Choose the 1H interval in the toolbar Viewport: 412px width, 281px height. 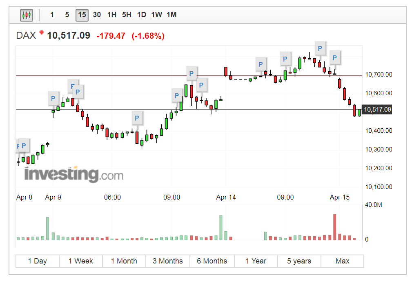coord(111,15)
